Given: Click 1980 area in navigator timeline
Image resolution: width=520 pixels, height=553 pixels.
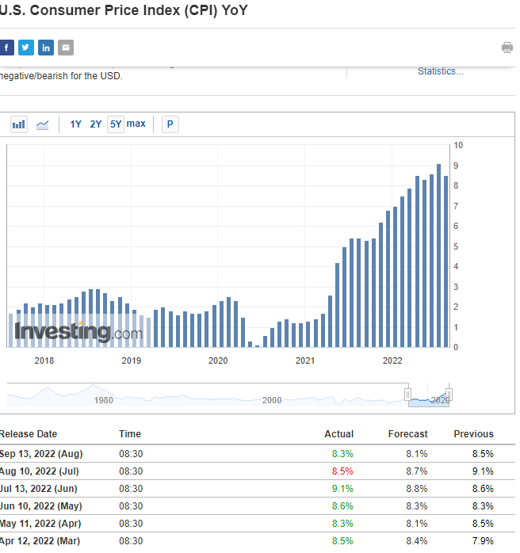Looking at the screenshot, I should 103,400.
